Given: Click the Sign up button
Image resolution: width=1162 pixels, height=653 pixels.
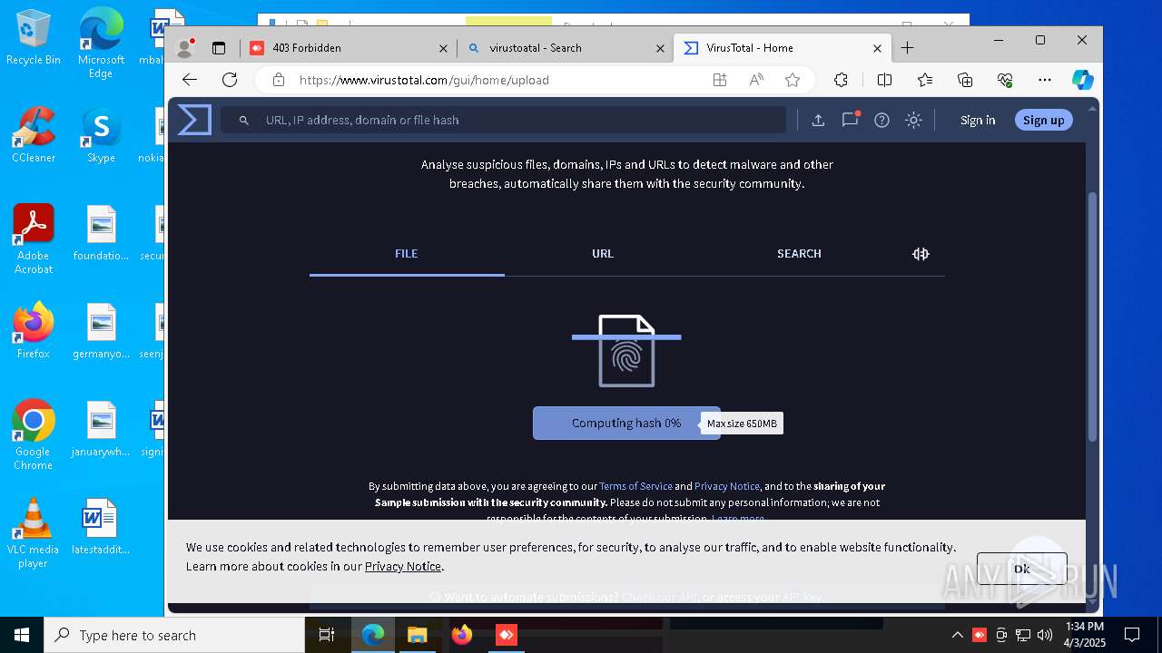Looking at the screenshot, I should coord(1044,120).
